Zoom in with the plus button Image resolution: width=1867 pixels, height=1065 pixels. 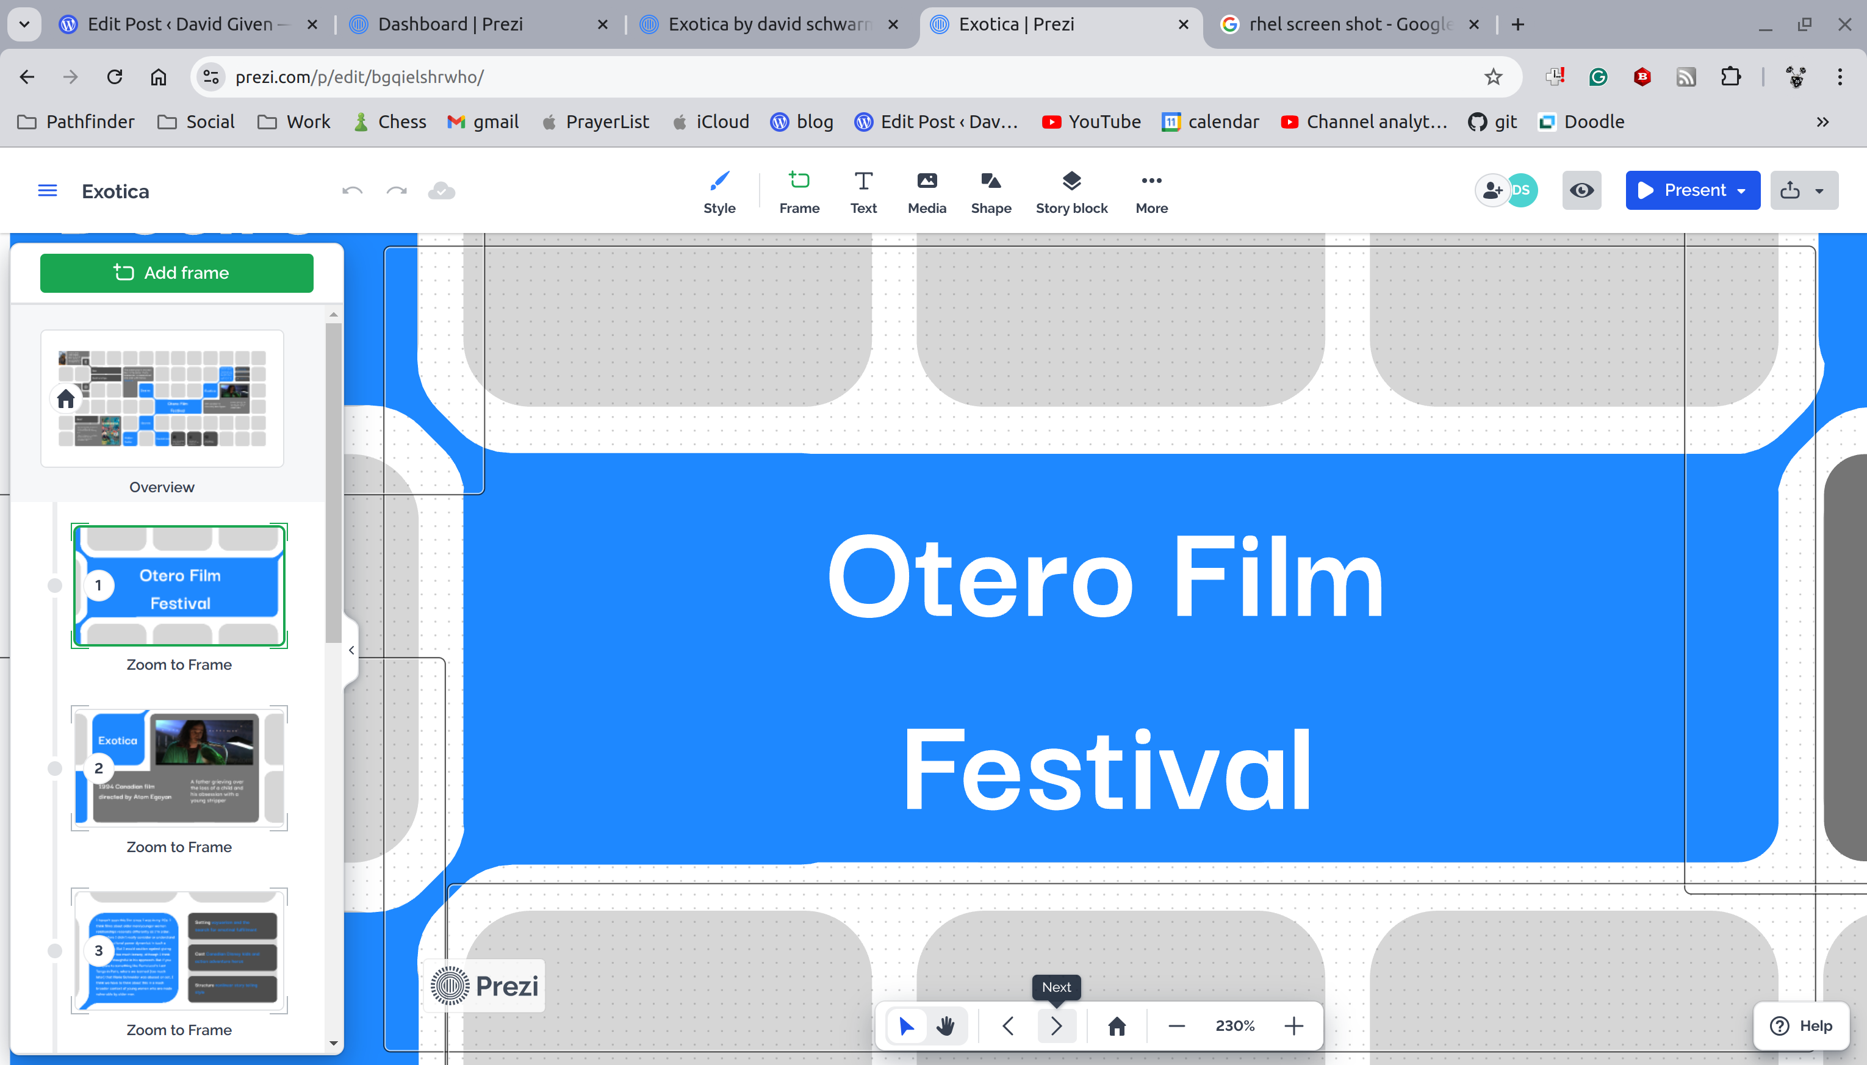click(1293, 1025)
